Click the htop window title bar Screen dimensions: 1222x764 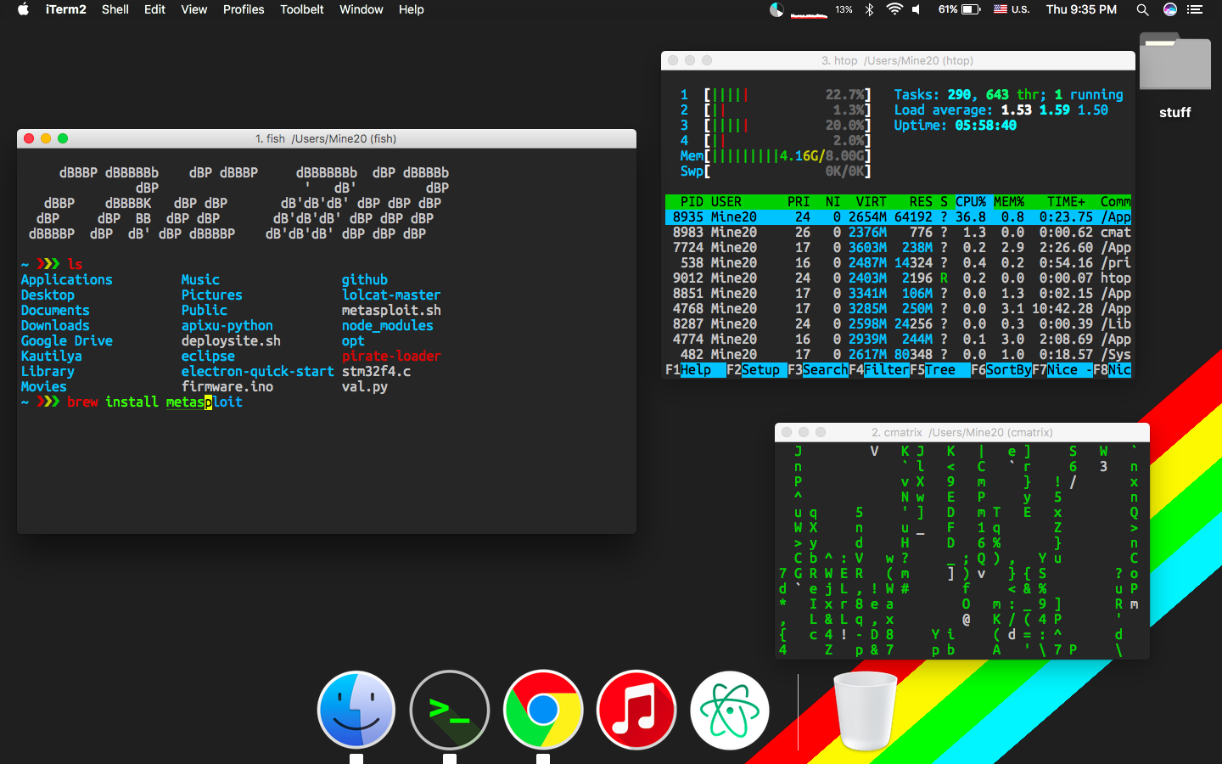[x=898, y=60]
